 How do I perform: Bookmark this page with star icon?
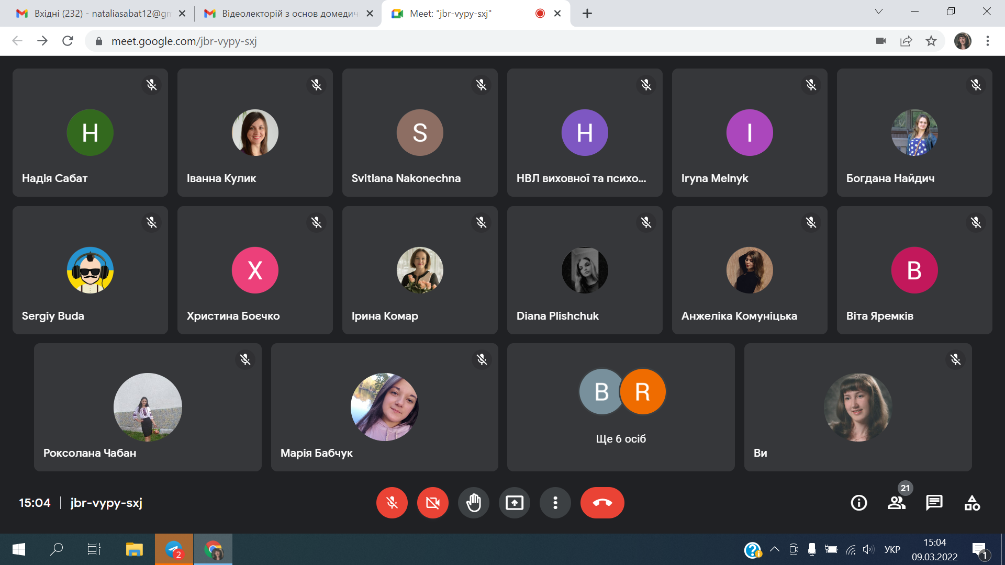pos(931,41)
